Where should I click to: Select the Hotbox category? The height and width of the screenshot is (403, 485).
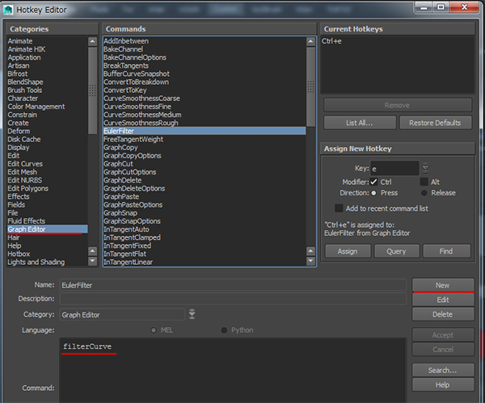[x=19, y=254]
